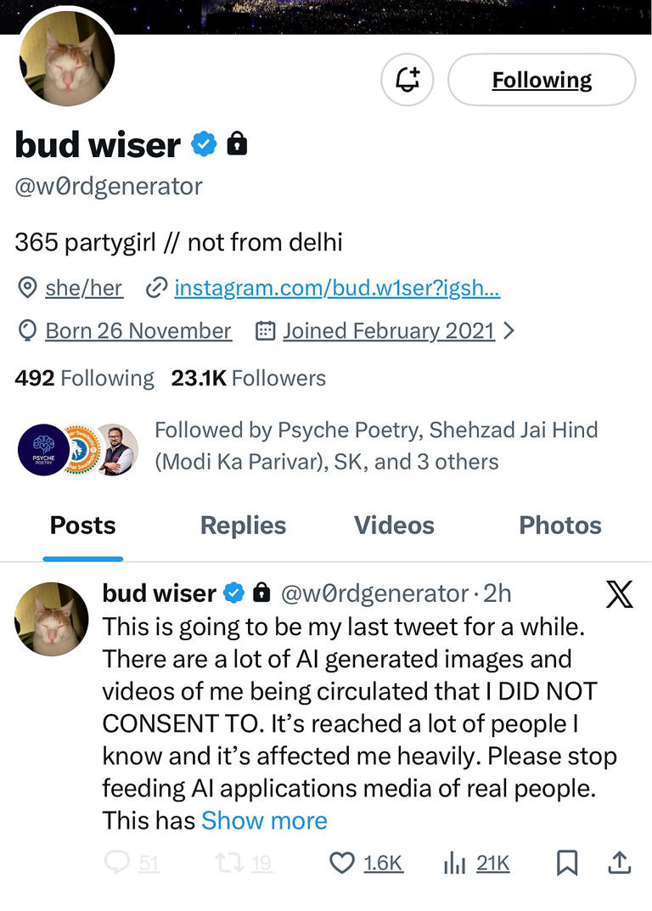Click the X logo on the tweet
This screenshot has width=652, height=911.
point(620,594)
